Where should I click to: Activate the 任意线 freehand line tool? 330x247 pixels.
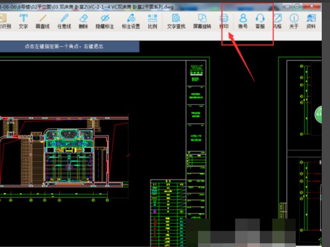(x=64, y=21)
